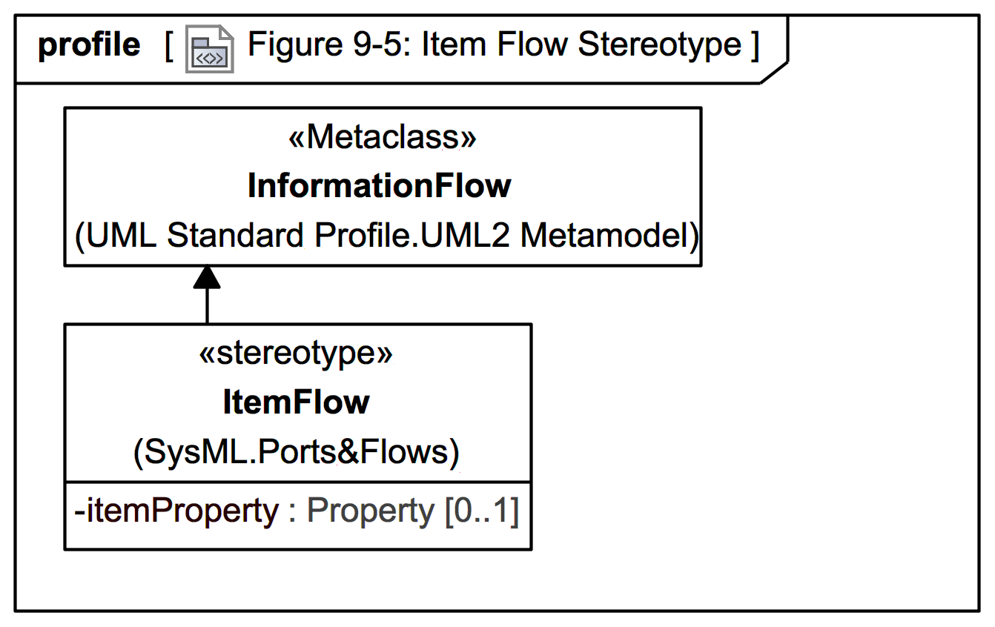
Task: Click the bottom border of diagram frame
Action: point(497,611)
